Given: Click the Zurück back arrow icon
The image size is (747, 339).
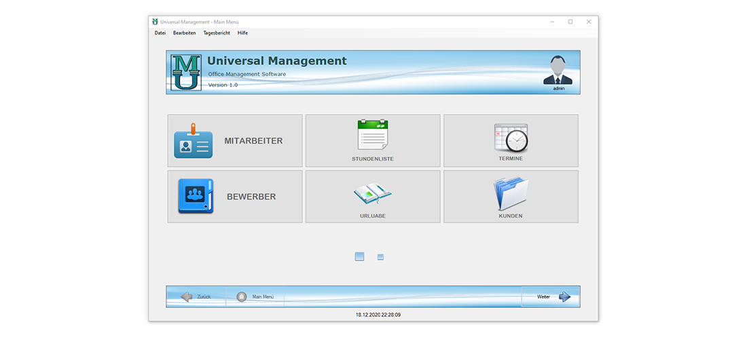Looking at the screenshot, I should pyautogui.click(x=187, y=297).
